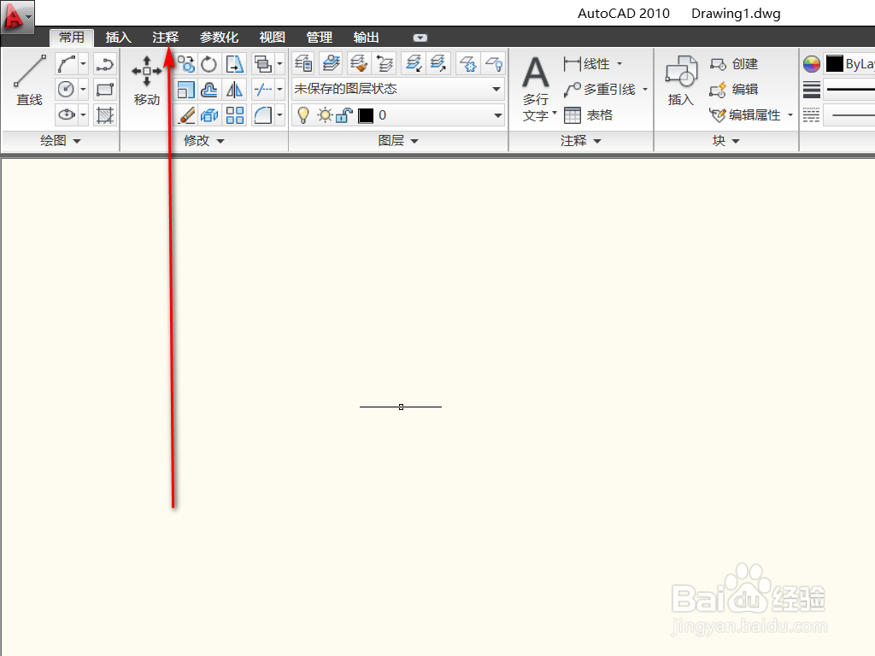Activate the 移动 (Move) tool
The height and width of the screenshot is (656, 875).
pyautogui.click(x=147, y=79)
